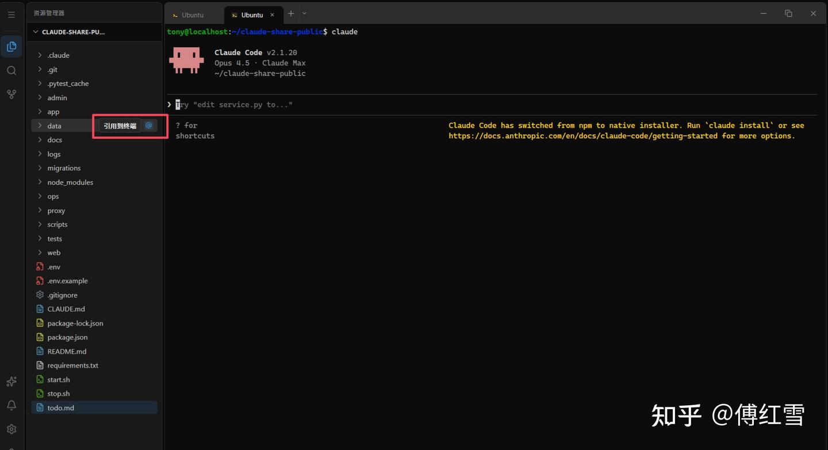828x450 pixels.
Task: Click the package.json file icon
Action: [x=40, y=337]
